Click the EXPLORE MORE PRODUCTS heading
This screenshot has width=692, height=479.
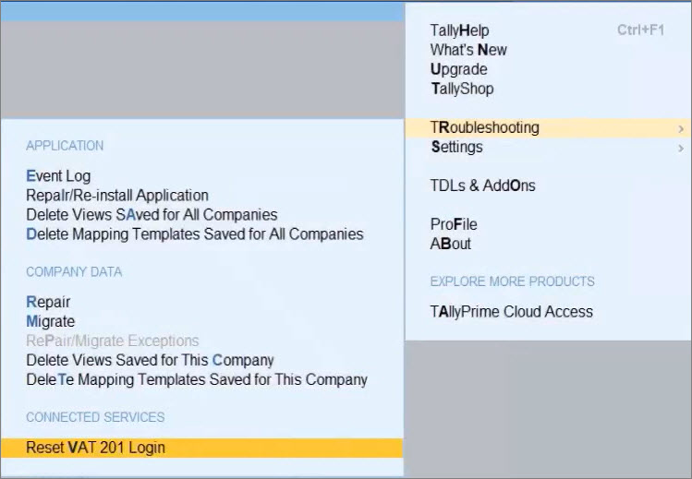[x=513, y=281]
